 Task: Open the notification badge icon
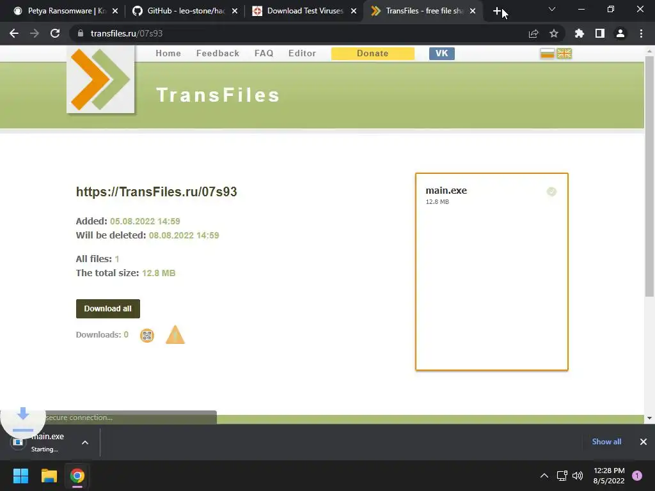point(637,476)
